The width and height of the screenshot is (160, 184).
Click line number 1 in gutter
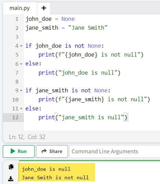coord(17,19)
